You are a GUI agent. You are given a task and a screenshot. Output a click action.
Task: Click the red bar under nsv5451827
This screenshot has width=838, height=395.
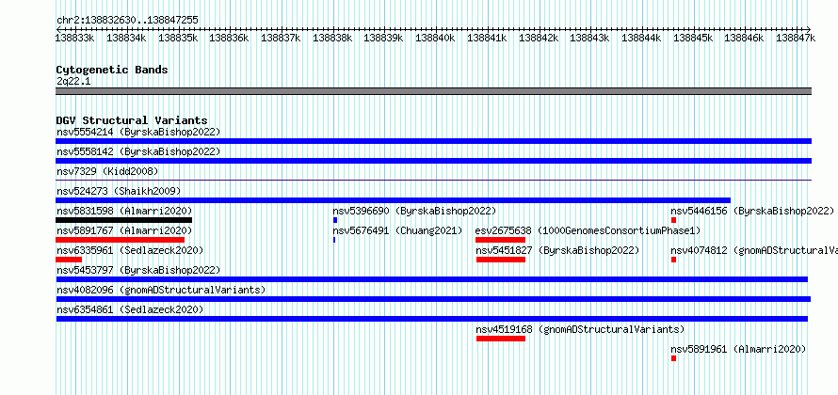click(x=501, y=260)
